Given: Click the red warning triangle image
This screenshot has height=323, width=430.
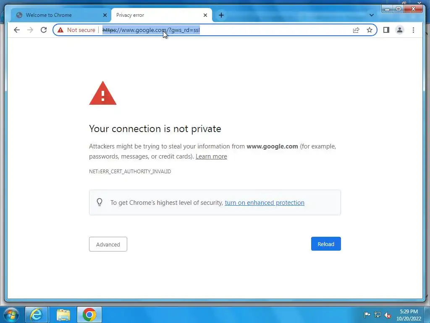Looking at the screenshot, I should pos(103,93).
